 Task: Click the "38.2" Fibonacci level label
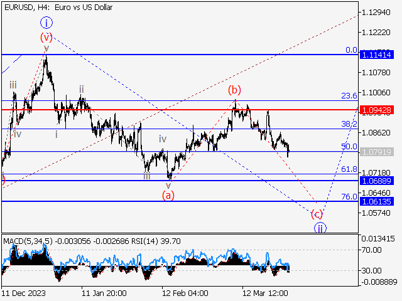click(x=349, y=124)
